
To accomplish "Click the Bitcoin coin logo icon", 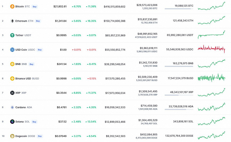I will click(12, 7).
